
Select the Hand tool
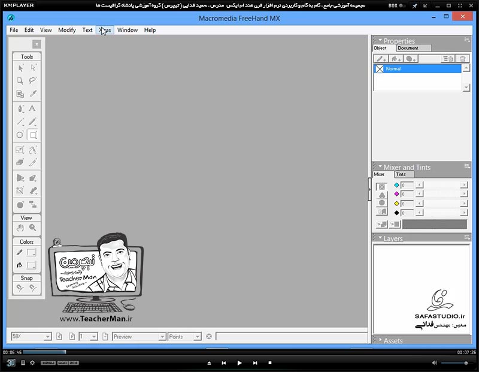click(x=20, y=228)
